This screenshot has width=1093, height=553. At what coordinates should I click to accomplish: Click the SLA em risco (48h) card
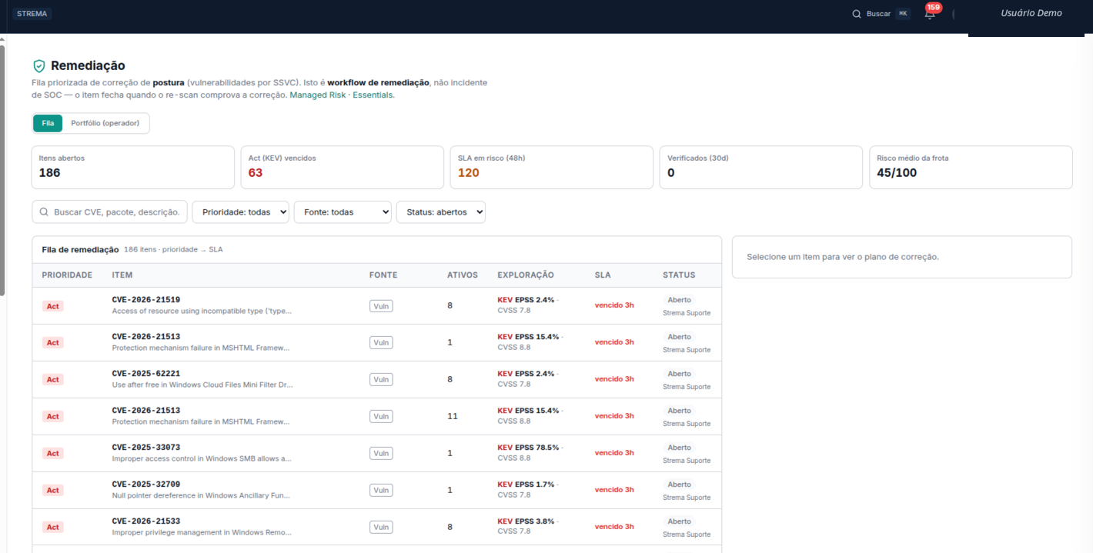point(552,167)
